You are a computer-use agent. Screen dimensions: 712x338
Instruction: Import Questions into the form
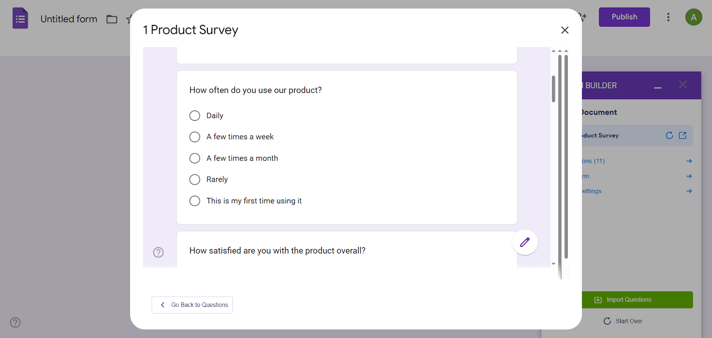coord(637,299)
